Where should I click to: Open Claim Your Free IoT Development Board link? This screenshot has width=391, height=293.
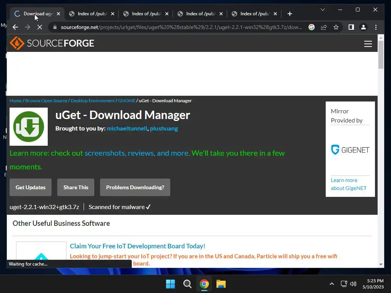(x=137, y=246)
